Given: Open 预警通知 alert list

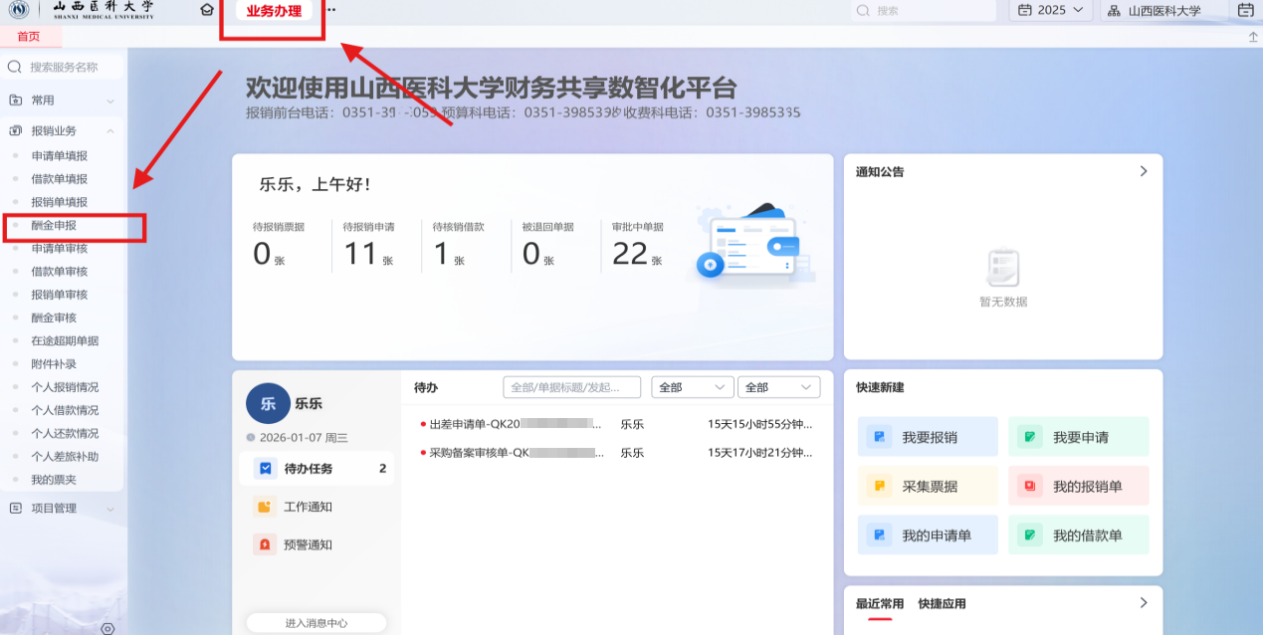Looking at the screenshot, I should [x=308, y=544].
